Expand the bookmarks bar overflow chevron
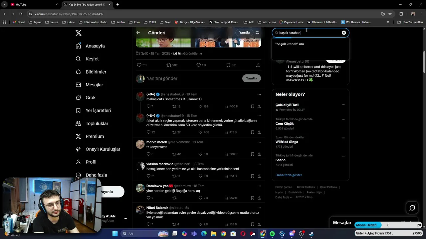The width and height of the screenshot is (426, 239). (388, 22)
